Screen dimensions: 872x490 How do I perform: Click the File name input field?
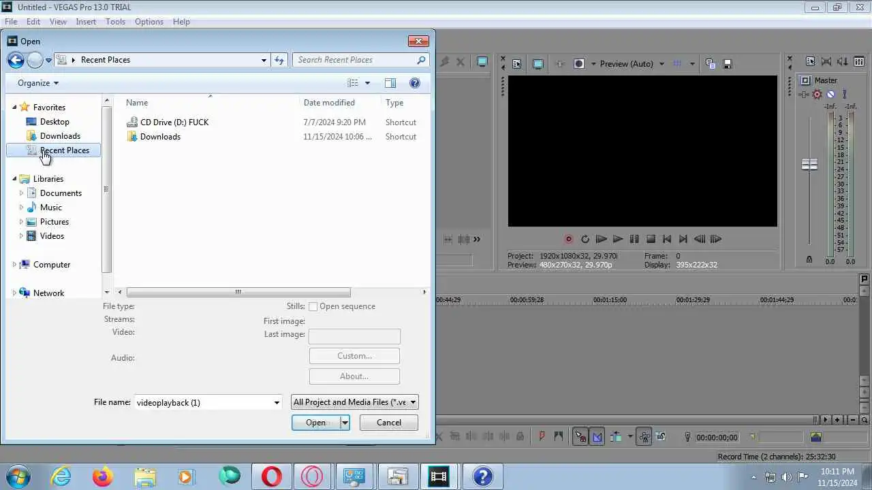pos(203,403)
